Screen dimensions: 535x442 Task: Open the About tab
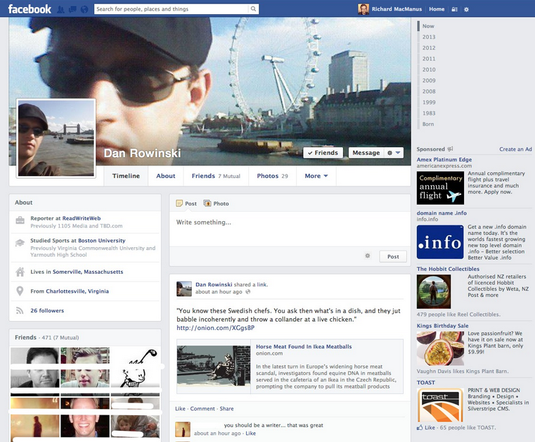coord(166,176)
